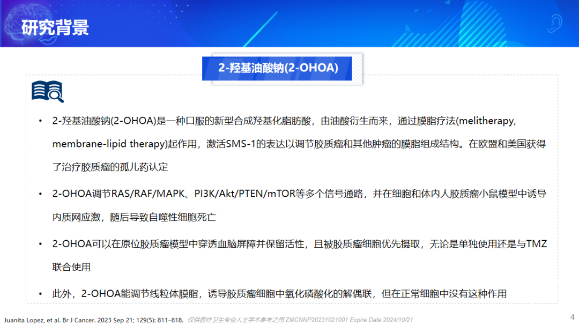The height and width of the screenshot is (326, 579).
Task: Click the line starting 'membrane-lipid therapy)起作用'
Action: click(x=299, y=144)
